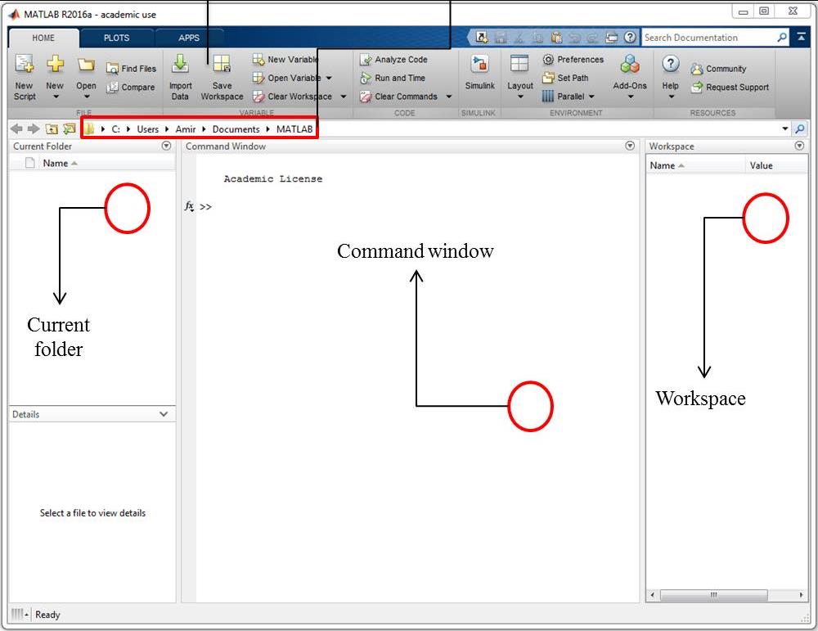The height and width of the screenshot is (631, 818).
Task: Click Save Workspace
Action: point(222,77)
